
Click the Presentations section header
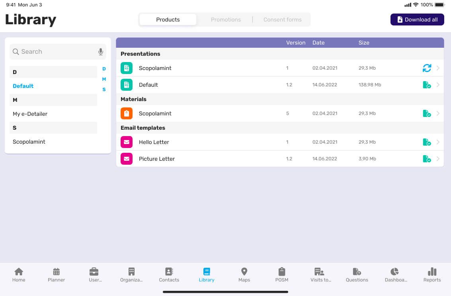(280, 54)
